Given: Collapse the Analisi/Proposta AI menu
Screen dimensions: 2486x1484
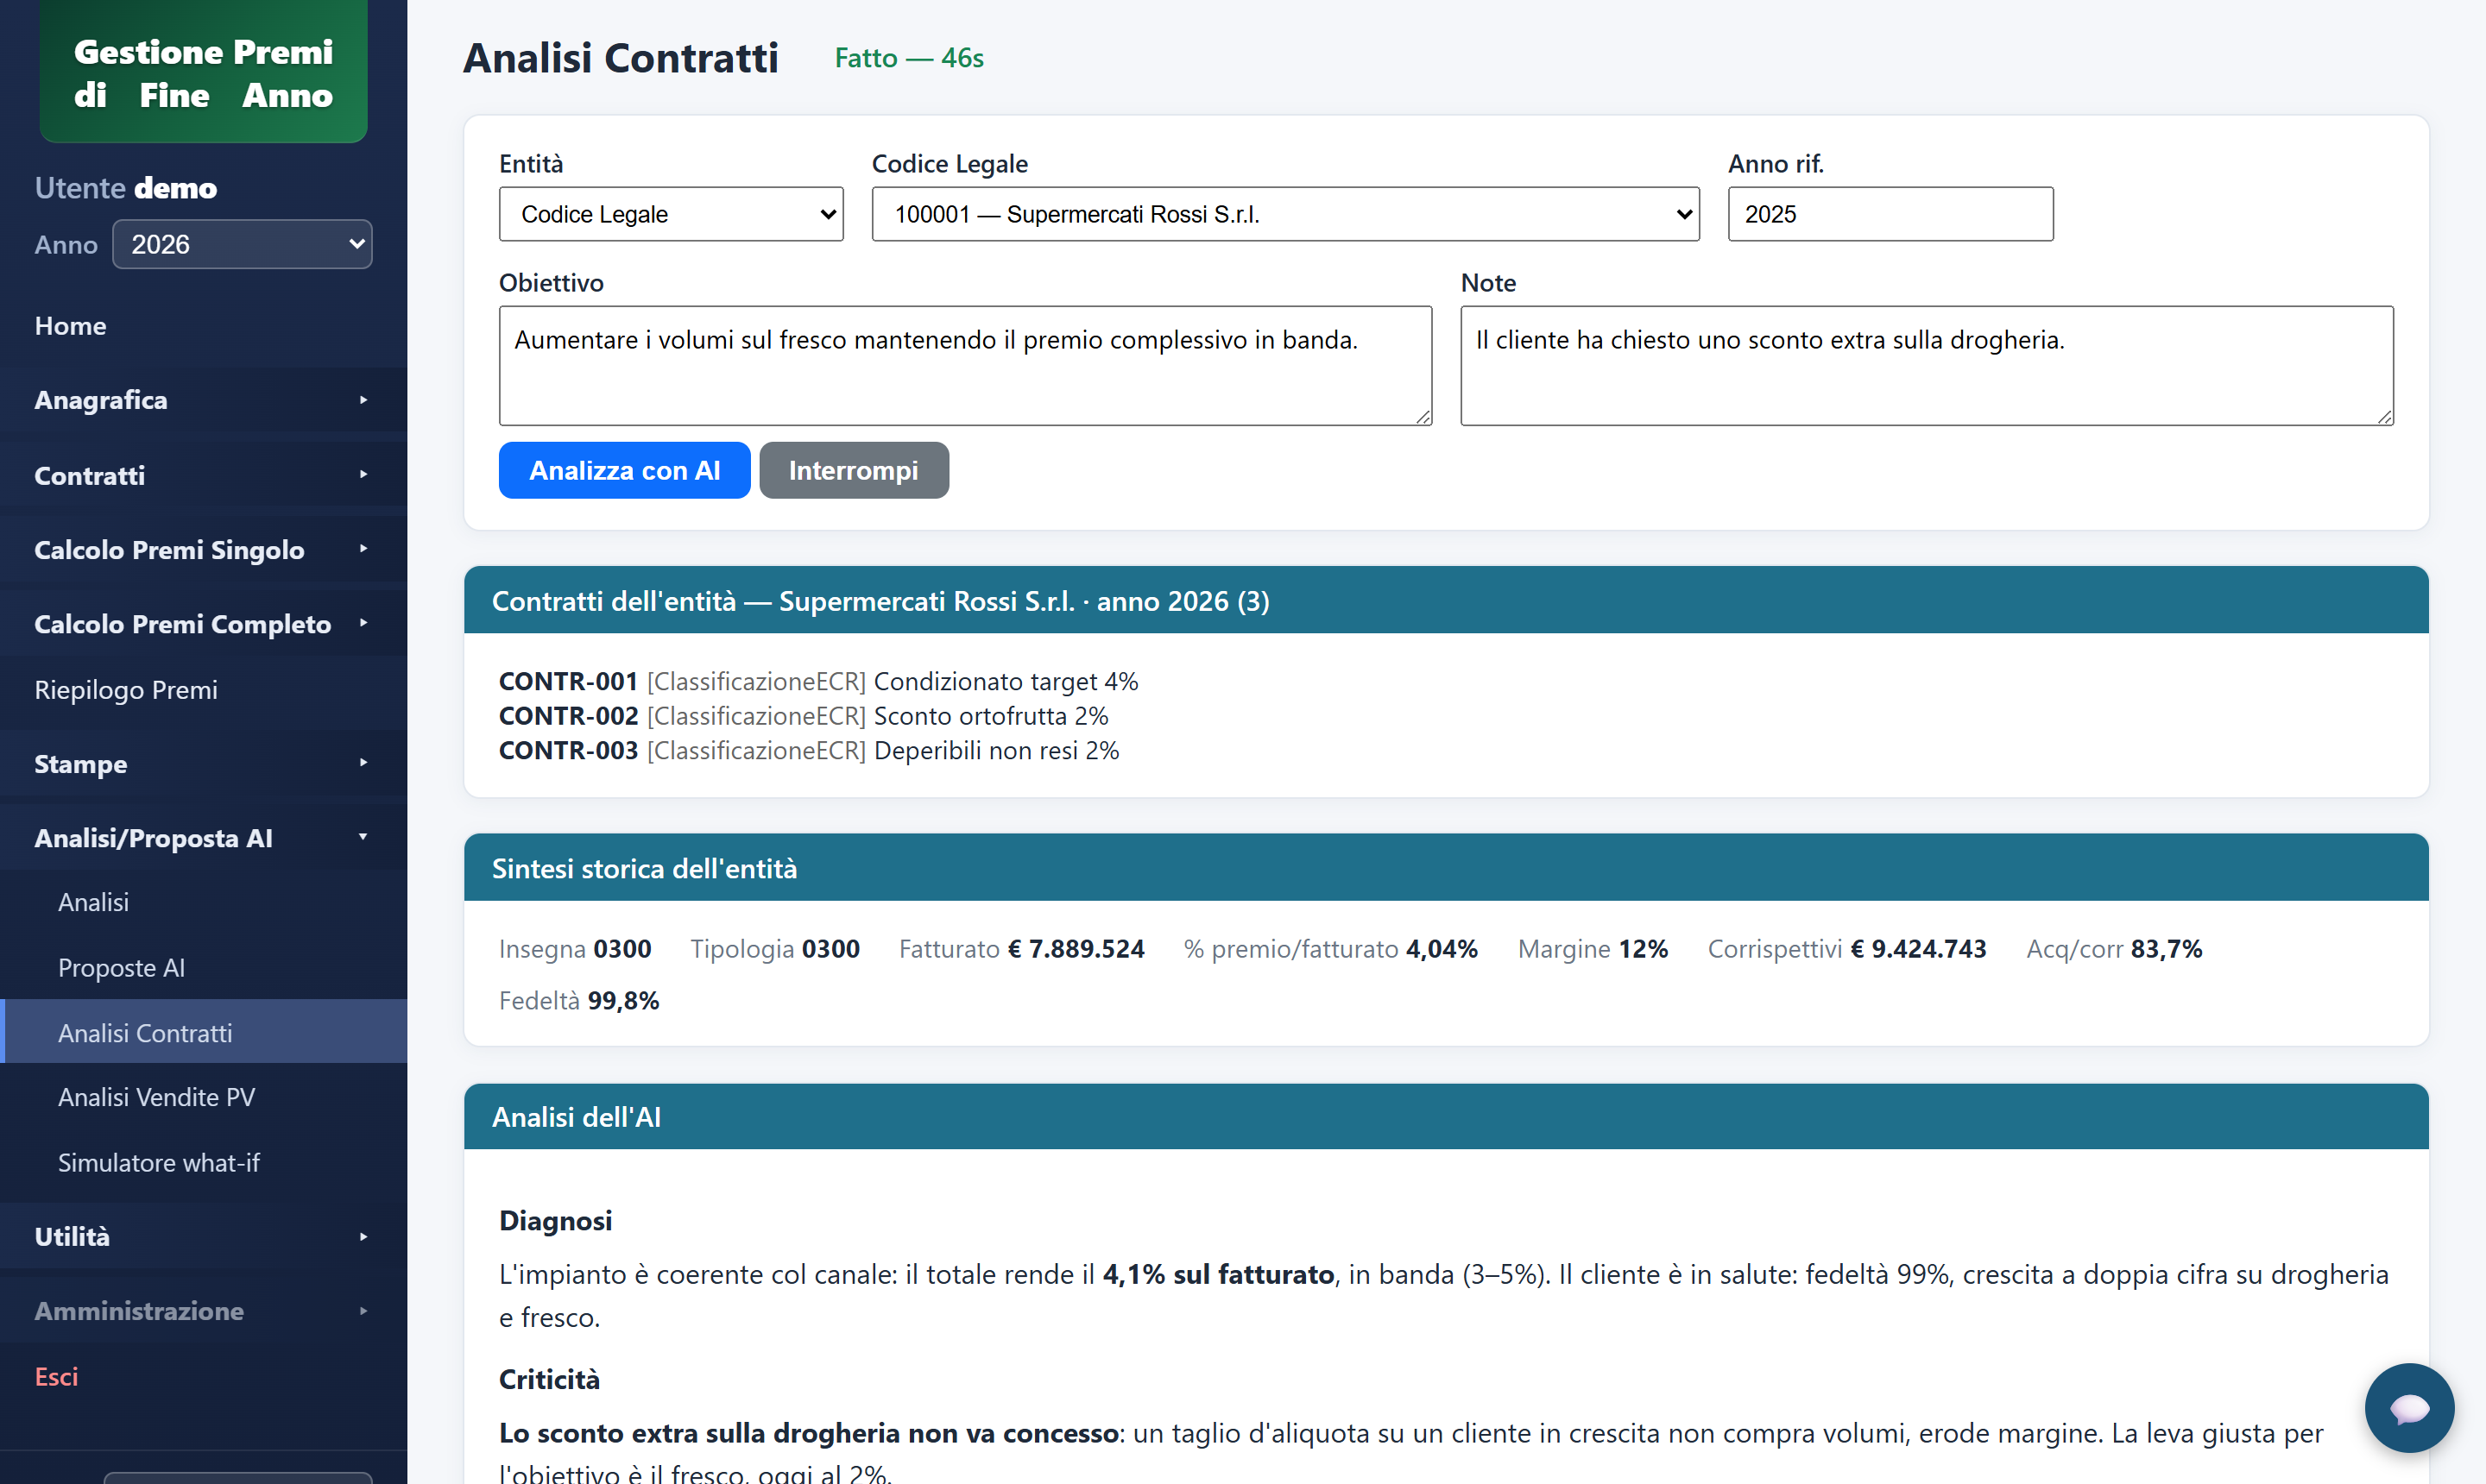Looking at the screenshot, I should pyautogui.click(x=203, y=838).
